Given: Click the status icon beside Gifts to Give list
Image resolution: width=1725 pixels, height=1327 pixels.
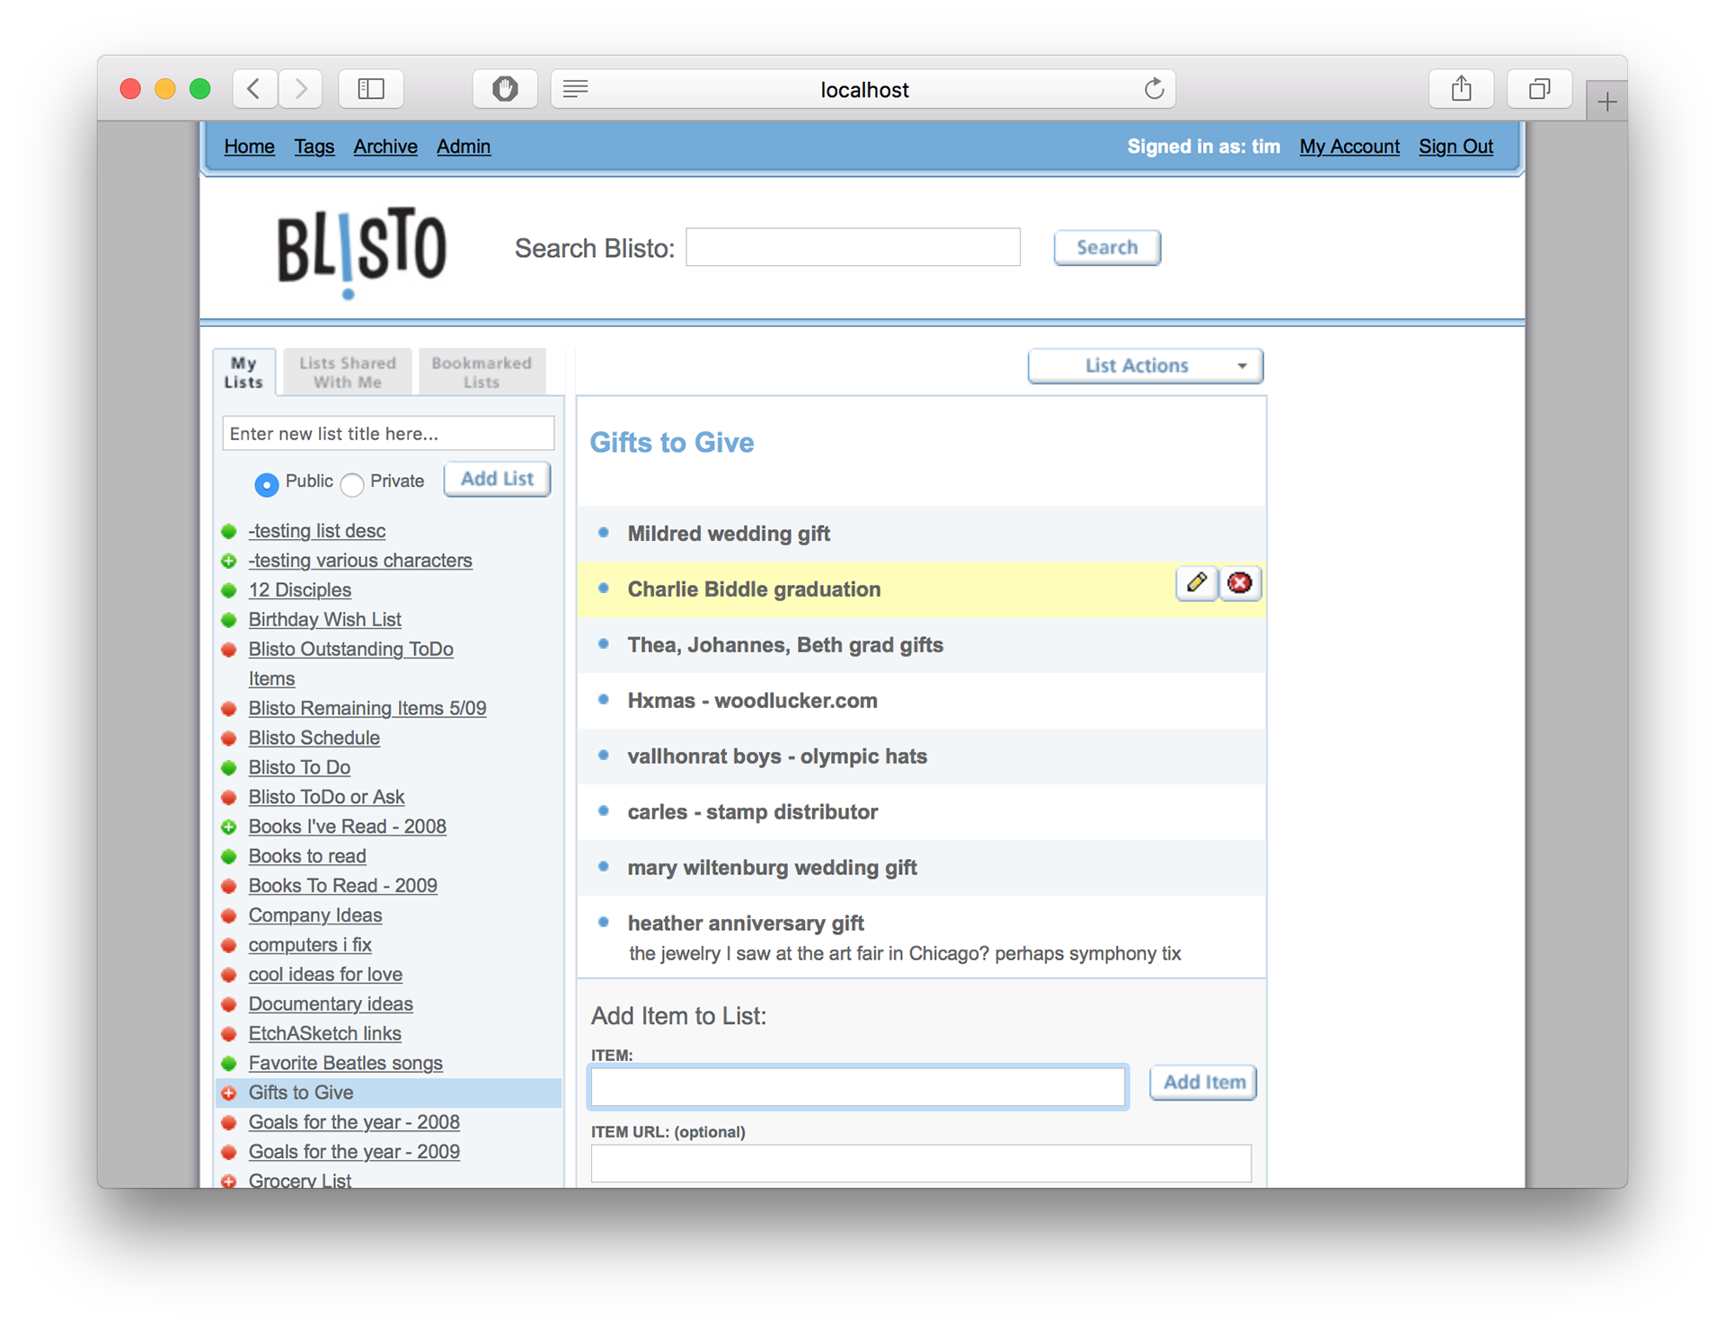Looking at the screenshot, I should (x=229, y=1093).
